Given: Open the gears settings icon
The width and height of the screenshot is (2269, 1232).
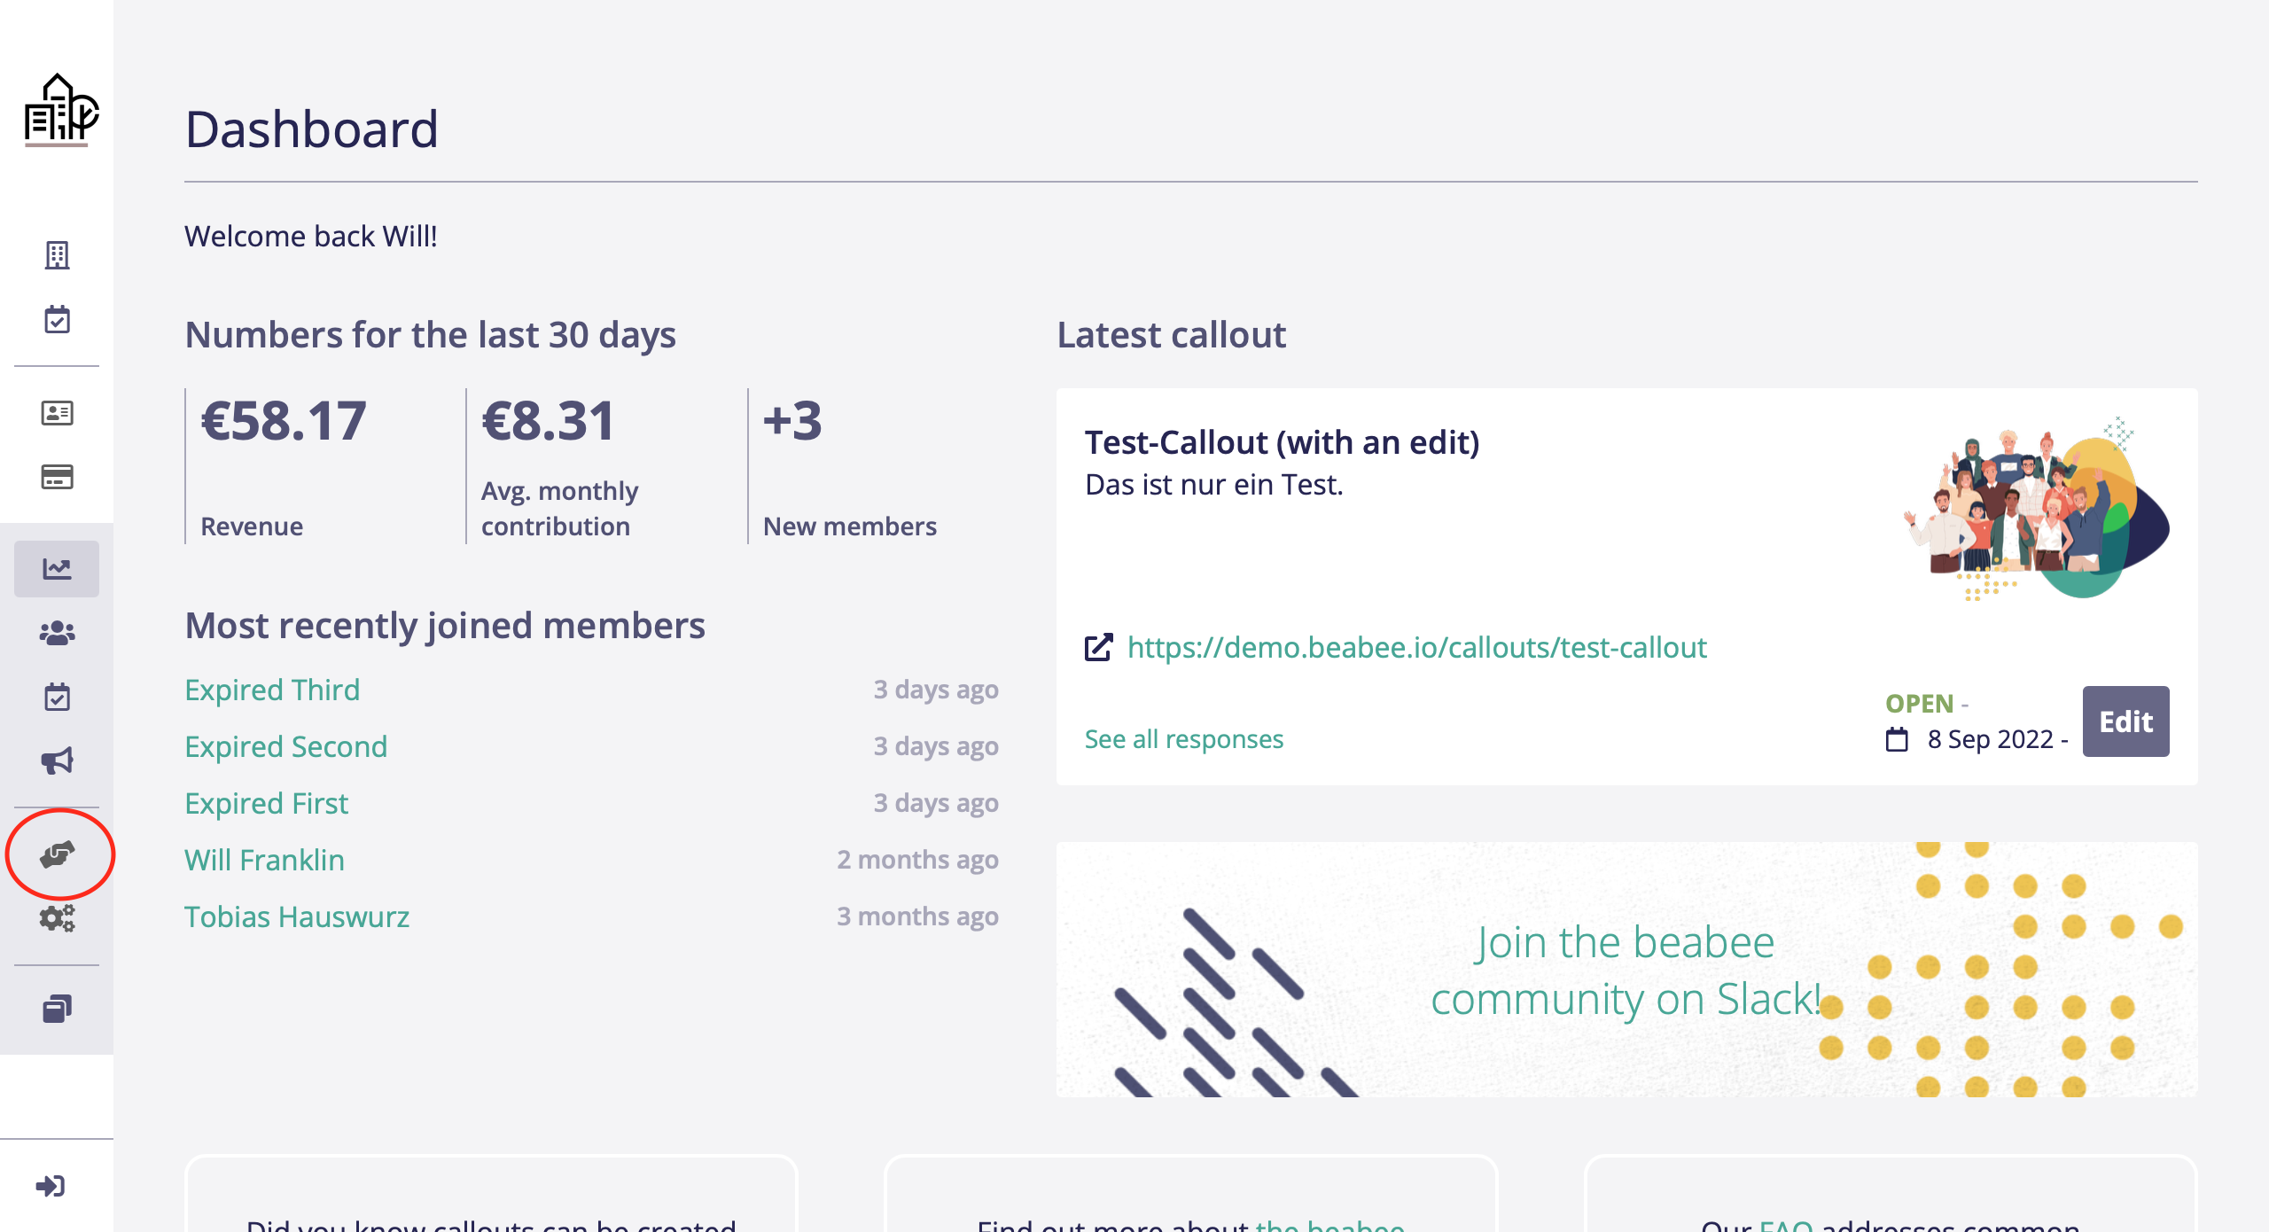Looking at the screenshot, I should pyautogui.click(x=57, y=917).
